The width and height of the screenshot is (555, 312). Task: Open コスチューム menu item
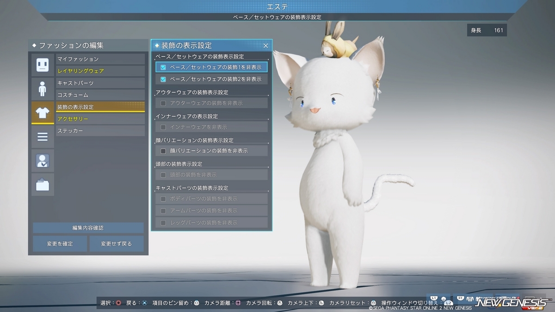click(x=100, y=95)
